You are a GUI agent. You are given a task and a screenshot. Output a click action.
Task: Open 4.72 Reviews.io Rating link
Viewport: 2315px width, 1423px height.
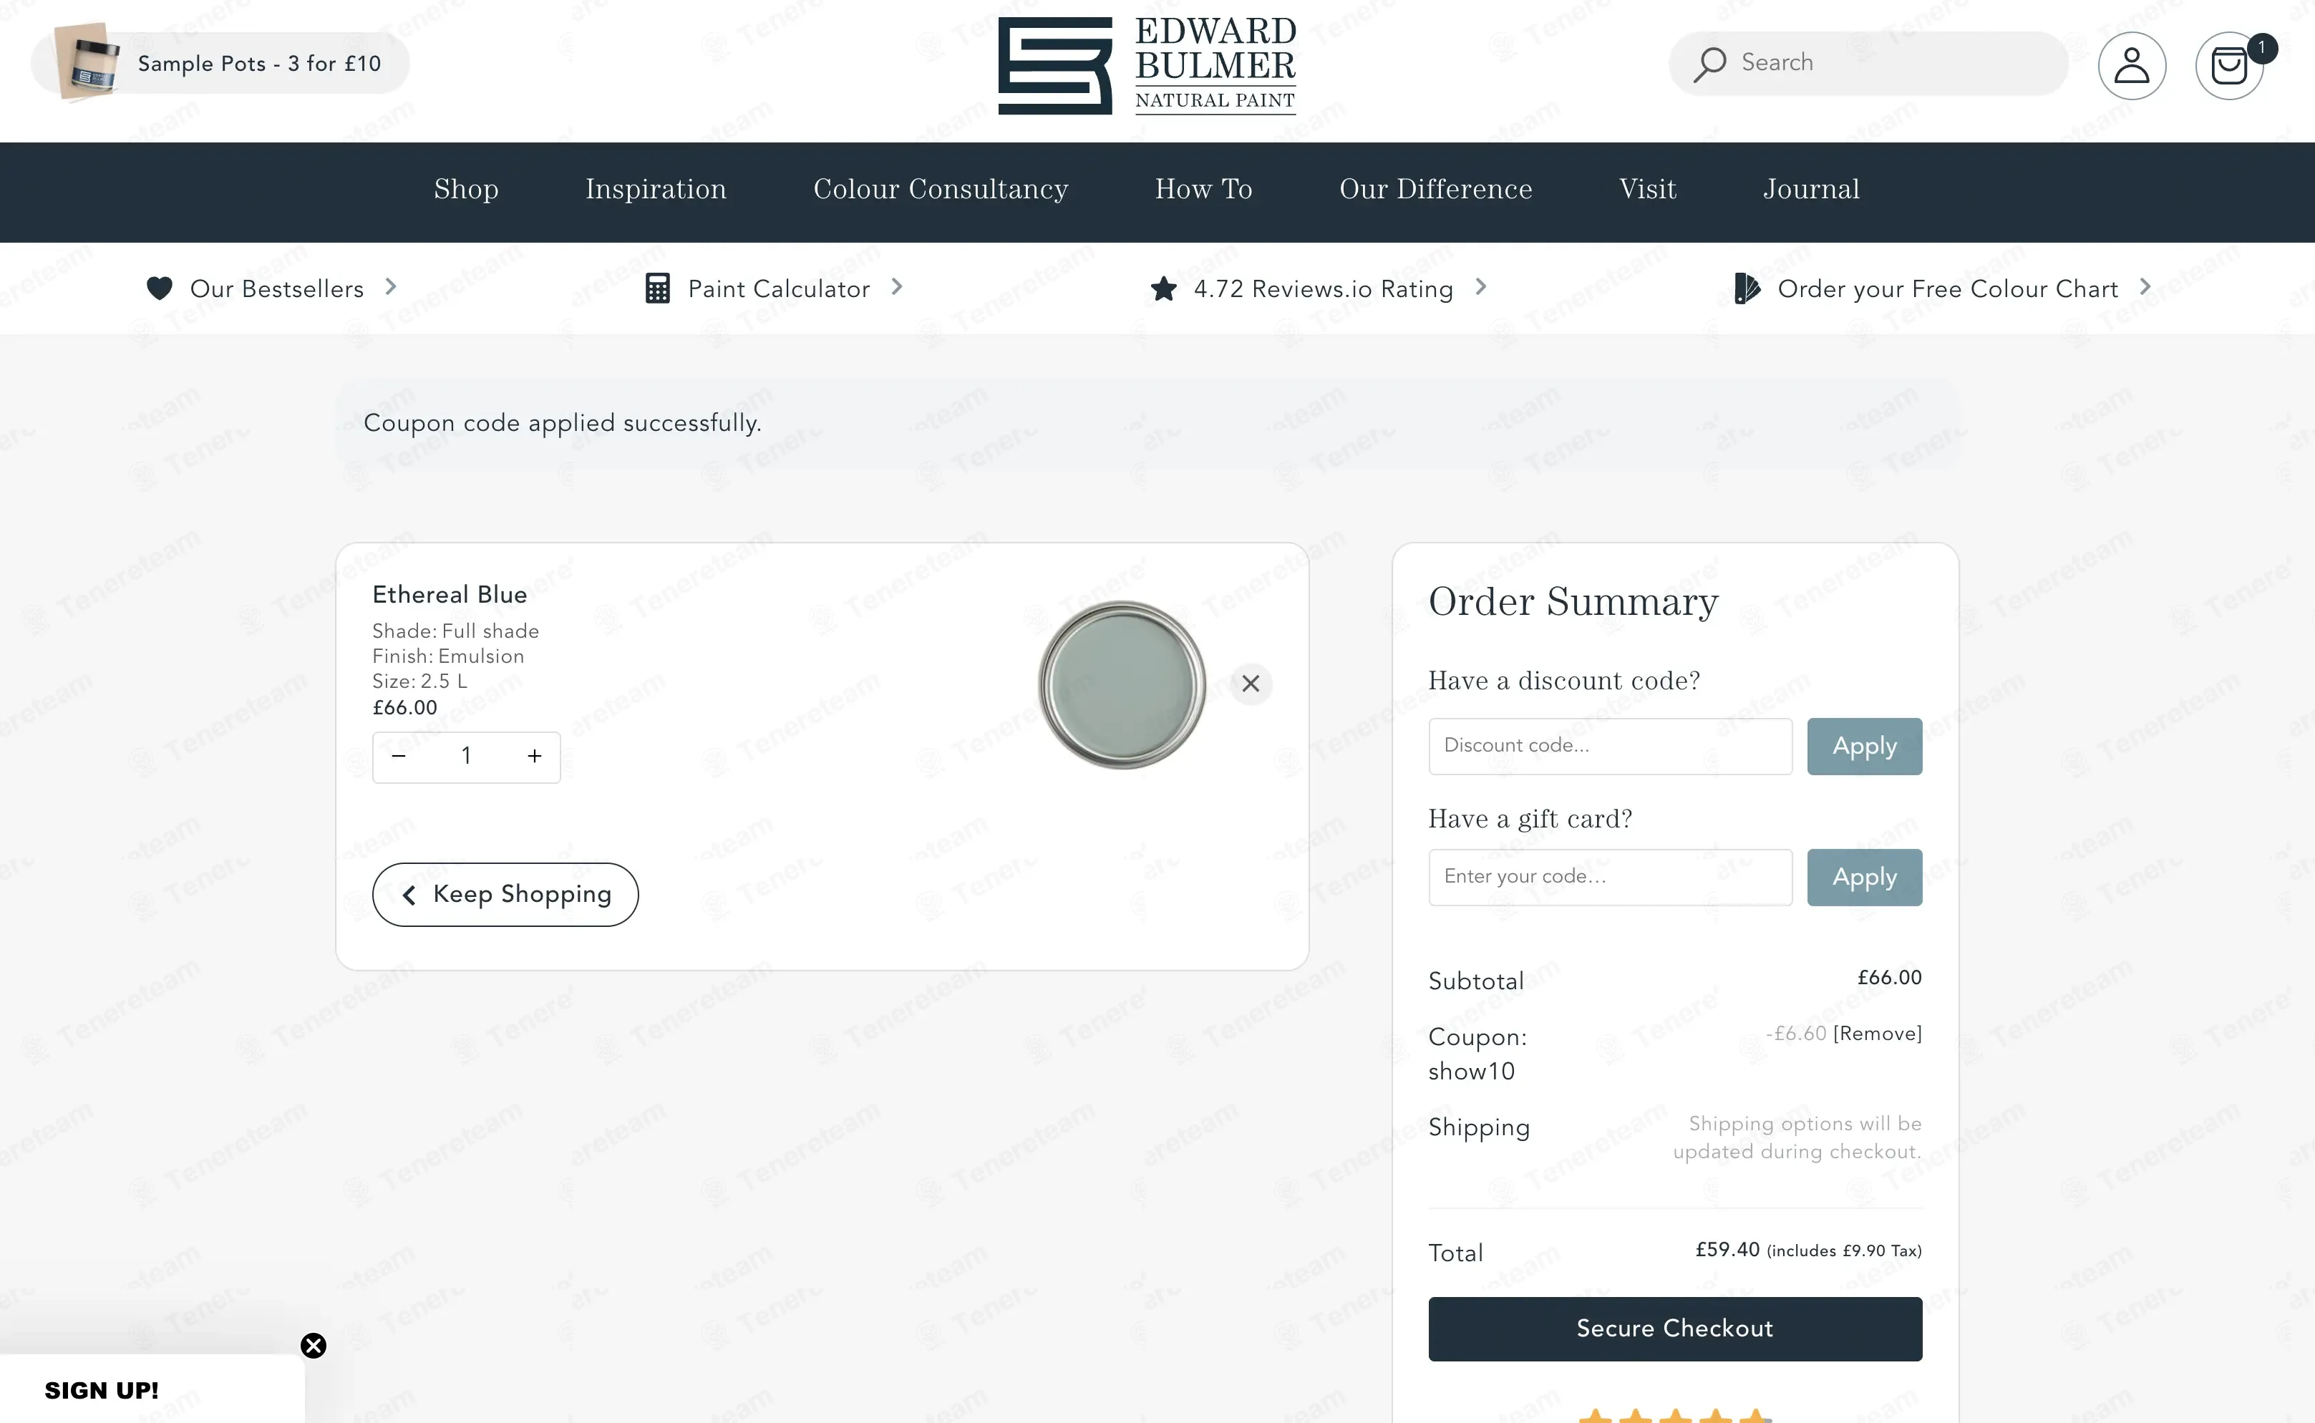coord(1323,289)
